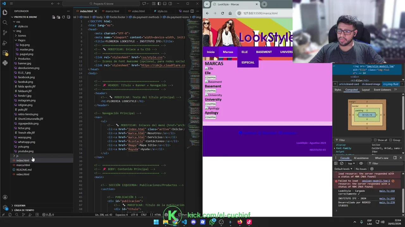Clear the DevTools console

(342, 163)
